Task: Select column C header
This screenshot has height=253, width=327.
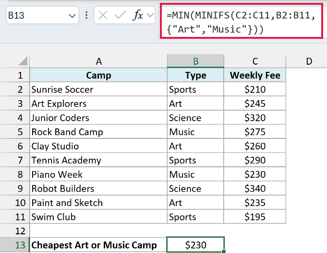Action: point(255,61)
